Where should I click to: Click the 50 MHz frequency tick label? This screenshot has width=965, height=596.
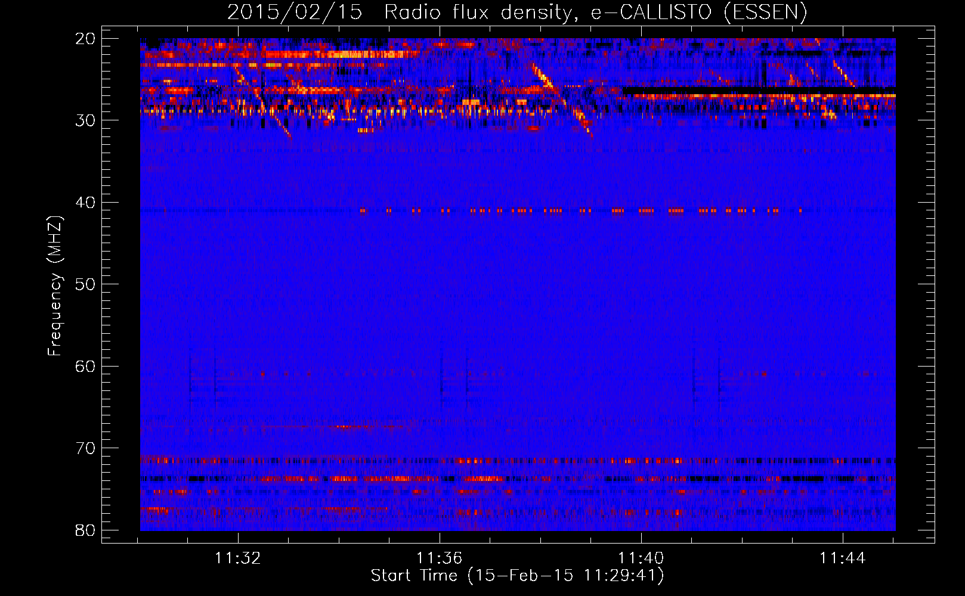(85, 284)
